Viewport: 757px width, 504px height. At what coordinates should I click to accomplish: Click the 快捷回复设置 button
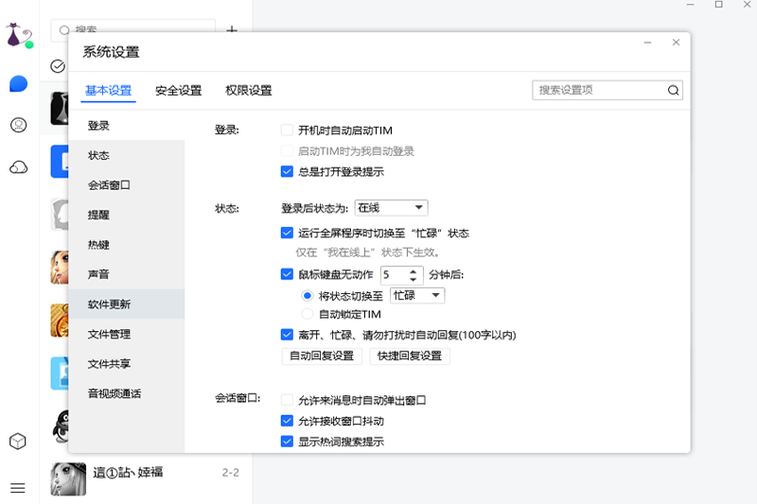click(x=409, y=356)
